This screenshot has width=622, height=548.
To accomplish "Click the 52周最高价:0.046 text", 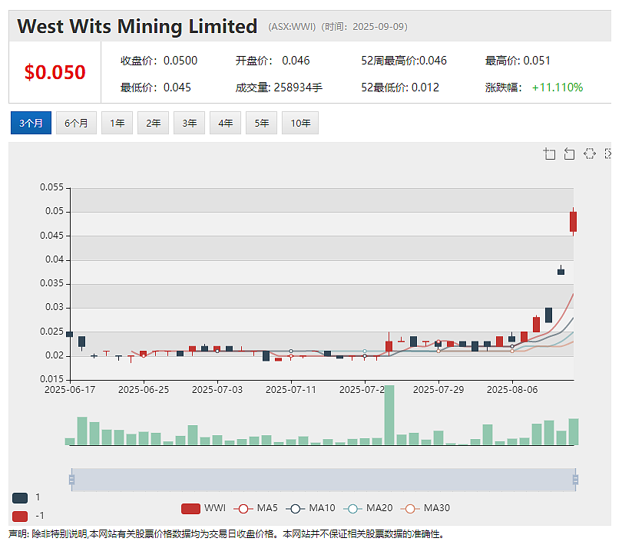I will pos(404,61).
